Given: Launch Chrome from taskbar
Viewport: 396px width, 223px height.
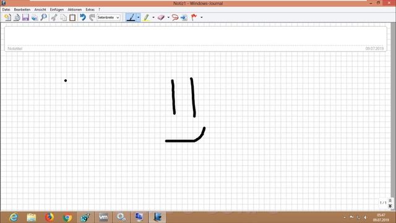Looking at the screenshot, I should [x=67, y=217].
